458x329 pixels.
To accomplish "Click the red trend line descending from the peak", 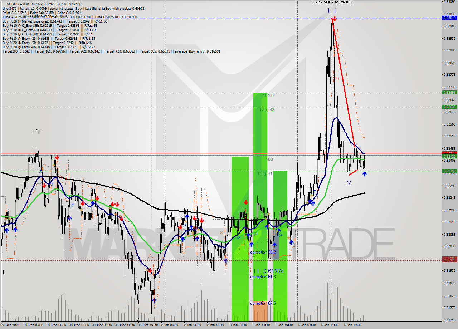I will [x=343, y=82].
